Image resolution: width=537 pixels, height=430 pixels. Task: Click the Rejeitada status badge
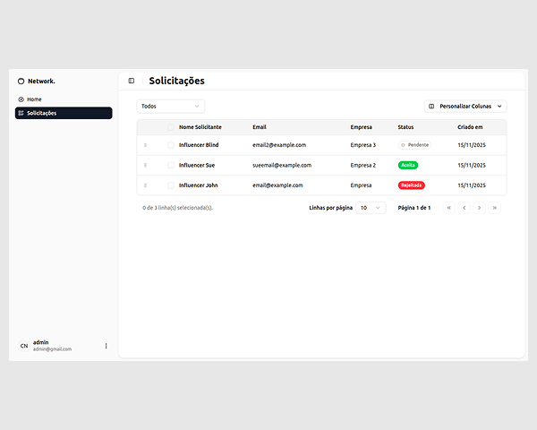tap(412, 185)
